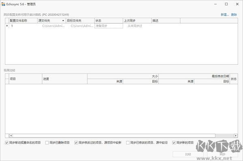Click the sort arrow in 源文件夹 column header

point(63,21)
